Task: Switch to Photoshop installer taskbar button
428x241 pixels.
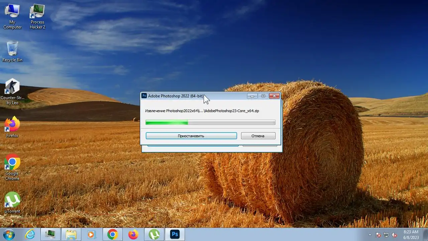Action: coord(175,235)
